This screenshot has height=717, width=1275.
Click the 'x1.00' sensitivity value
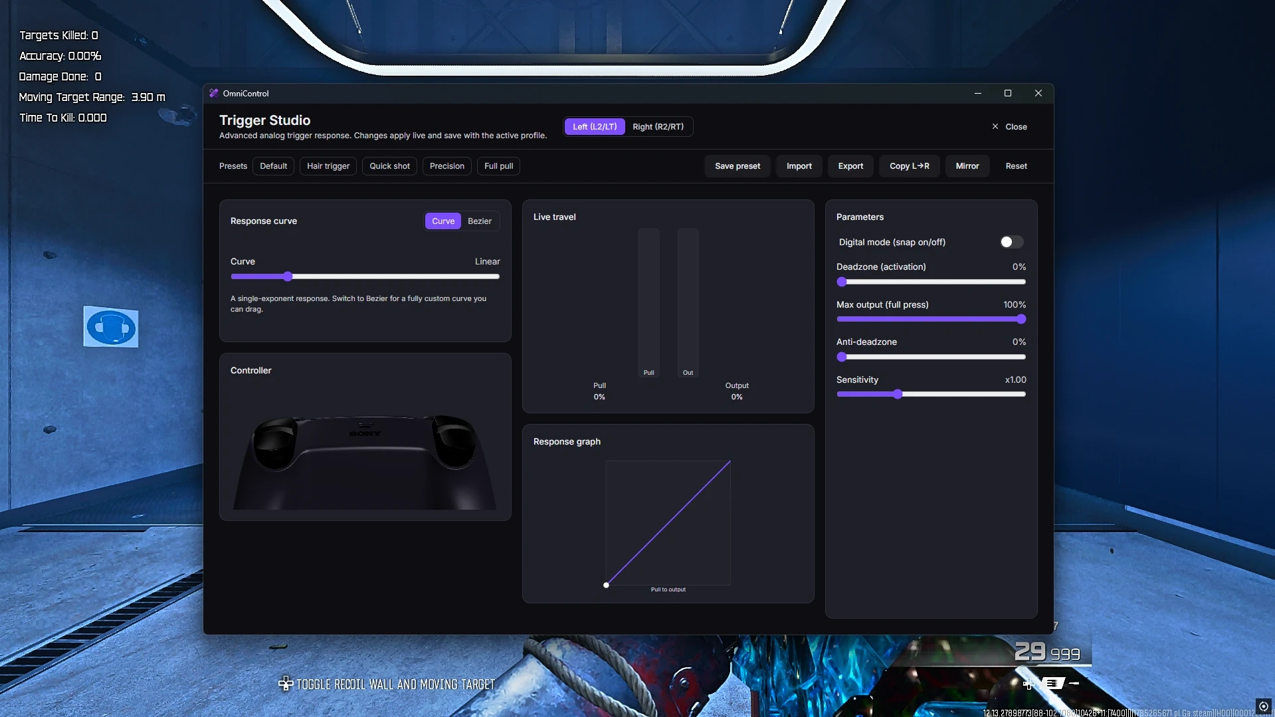[1015, 380]
